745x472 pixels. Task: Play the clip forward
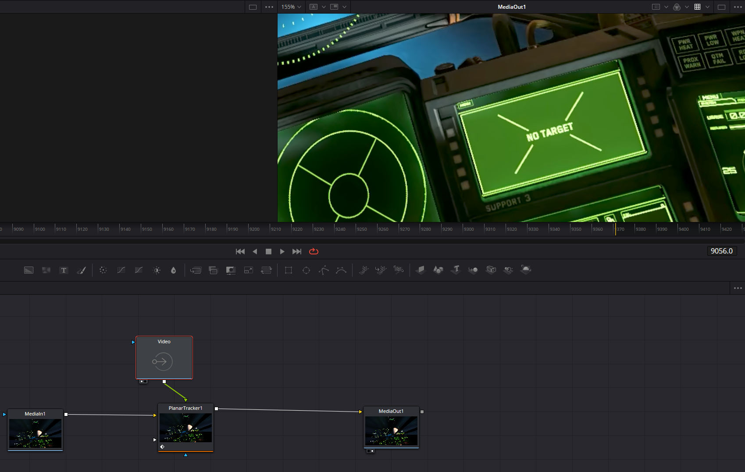(282, 251)
